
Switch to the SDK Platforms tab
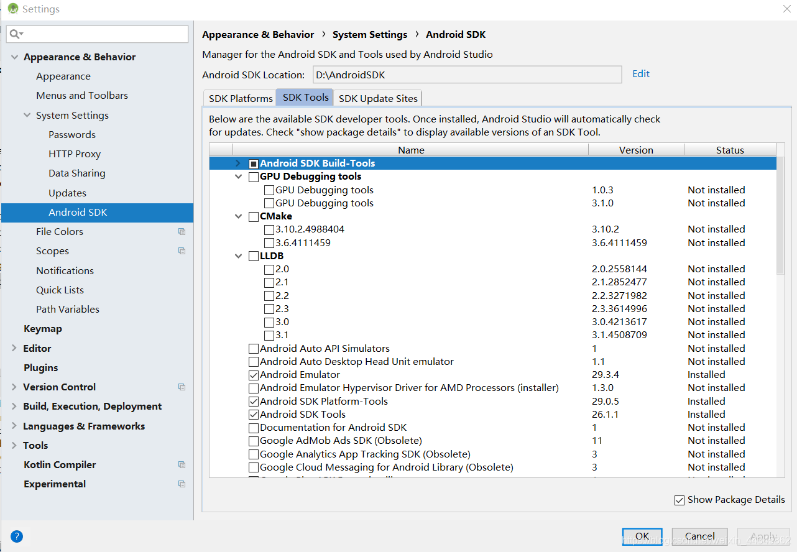coord(240,98)
